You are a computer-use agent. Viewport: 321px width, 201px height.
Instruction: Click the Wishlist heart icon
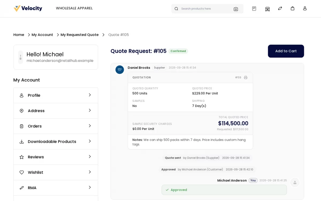[22, 172]
